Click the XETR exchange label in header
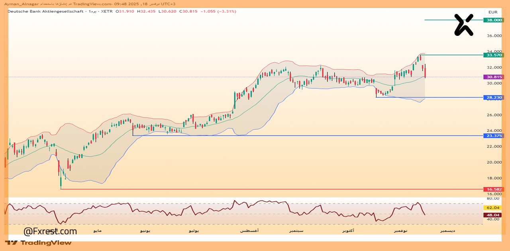 (x=107, y=12)
